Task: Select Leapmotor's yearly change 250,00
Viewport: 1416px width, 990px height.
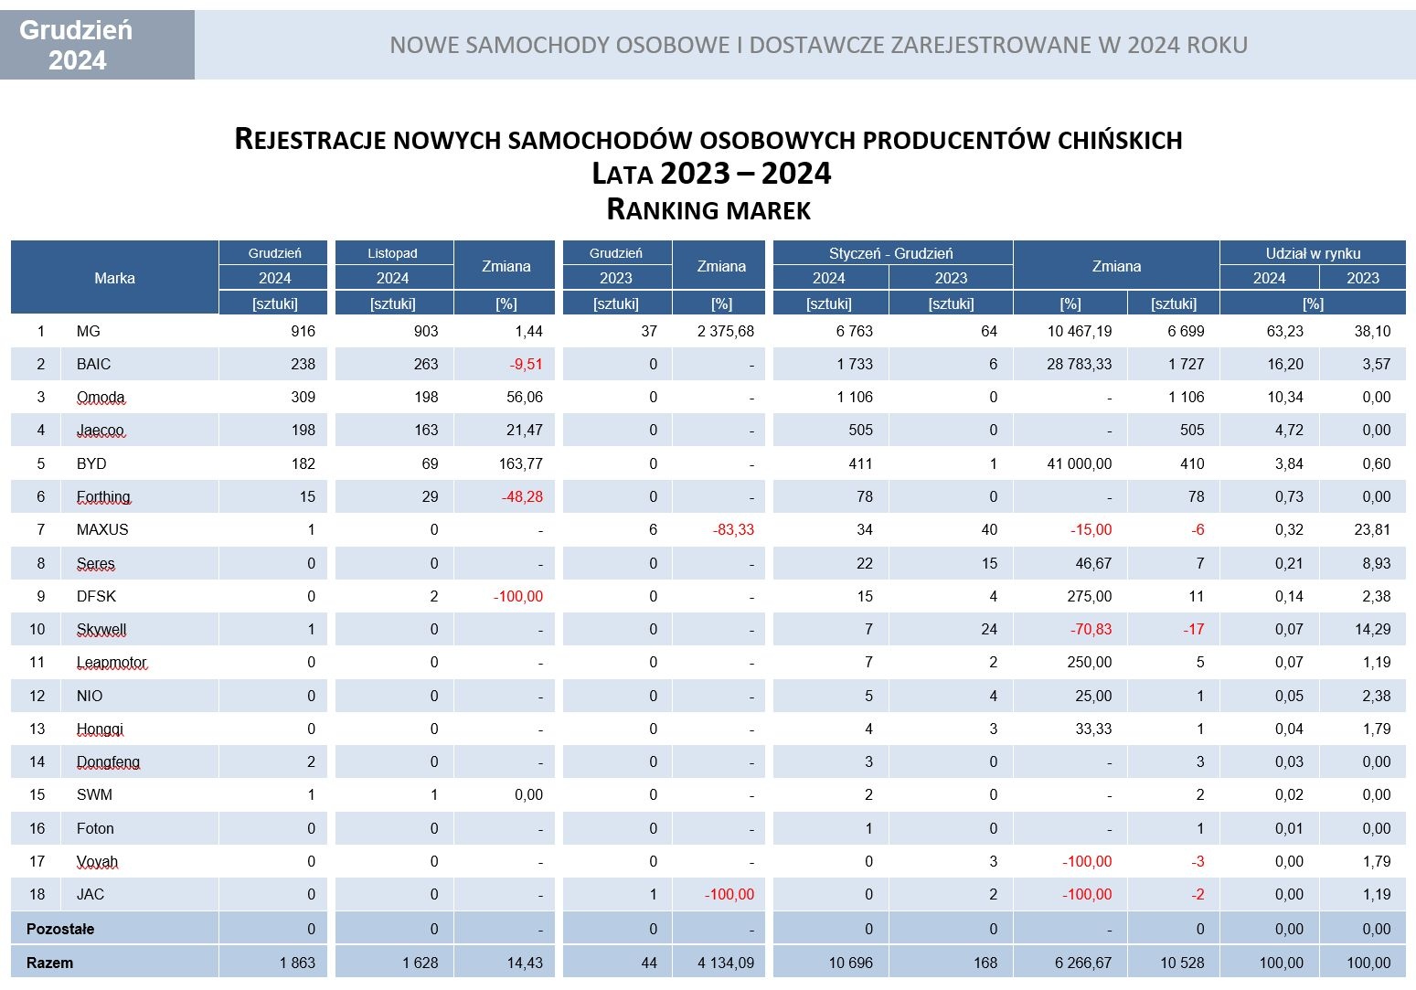Action: [1090, 662]
